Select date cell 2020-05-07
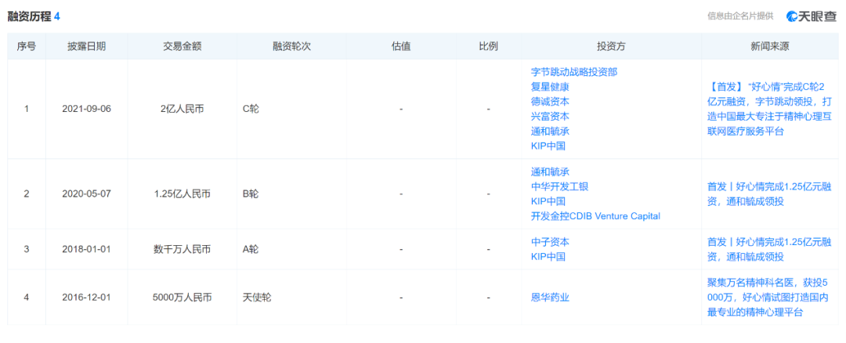The image size is (846, 343). point(86,194)
